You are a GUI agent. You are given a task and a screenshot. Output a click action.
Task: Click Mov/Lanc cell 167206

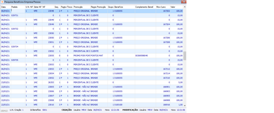coord(163,38)
